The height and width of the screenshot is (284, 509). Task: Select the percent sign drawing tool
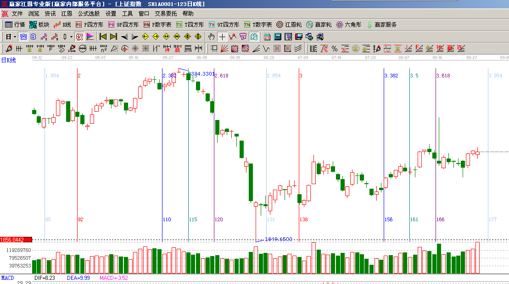coord(335,49)
